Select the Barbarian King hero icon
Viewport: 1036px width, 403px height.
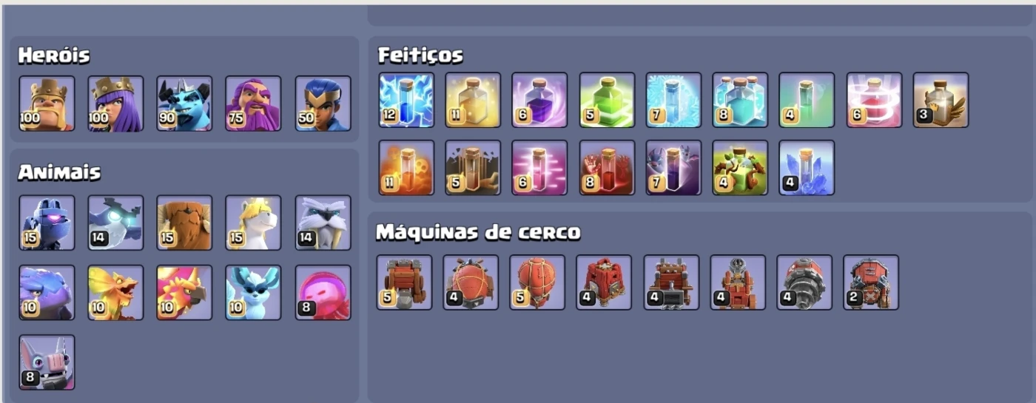[x=47, y=104]
